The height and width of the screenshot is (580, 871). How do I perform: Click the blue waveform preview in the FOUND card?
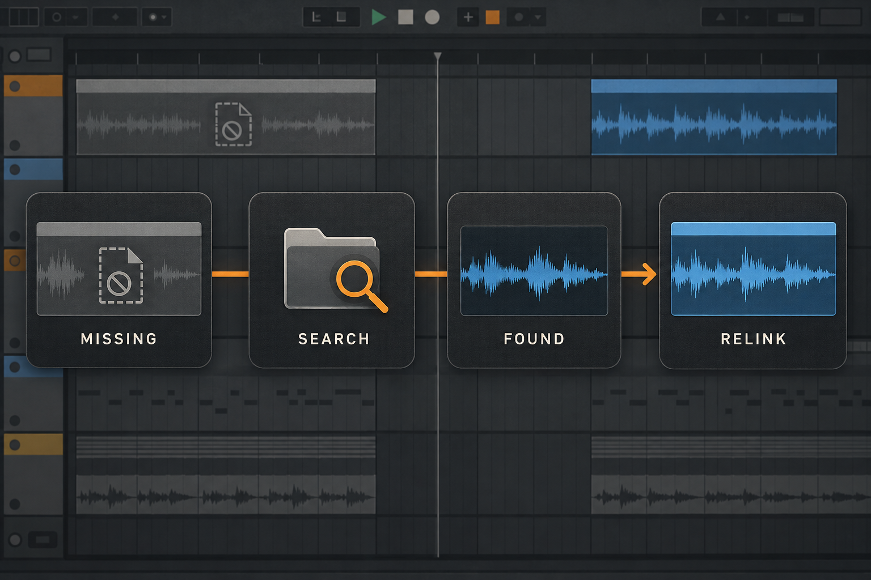pos(534,271)
